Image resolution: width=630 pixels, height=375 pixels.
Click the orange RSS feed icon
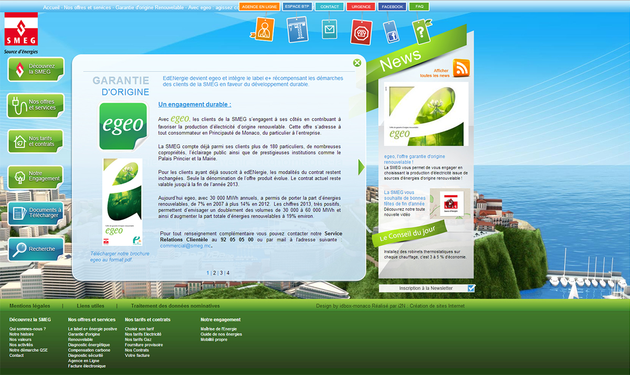(x=461, y=68)
